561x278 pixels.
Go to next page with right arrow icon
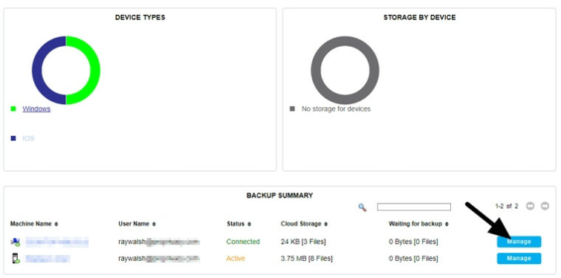pyautogui.click(x=545, y=206)
